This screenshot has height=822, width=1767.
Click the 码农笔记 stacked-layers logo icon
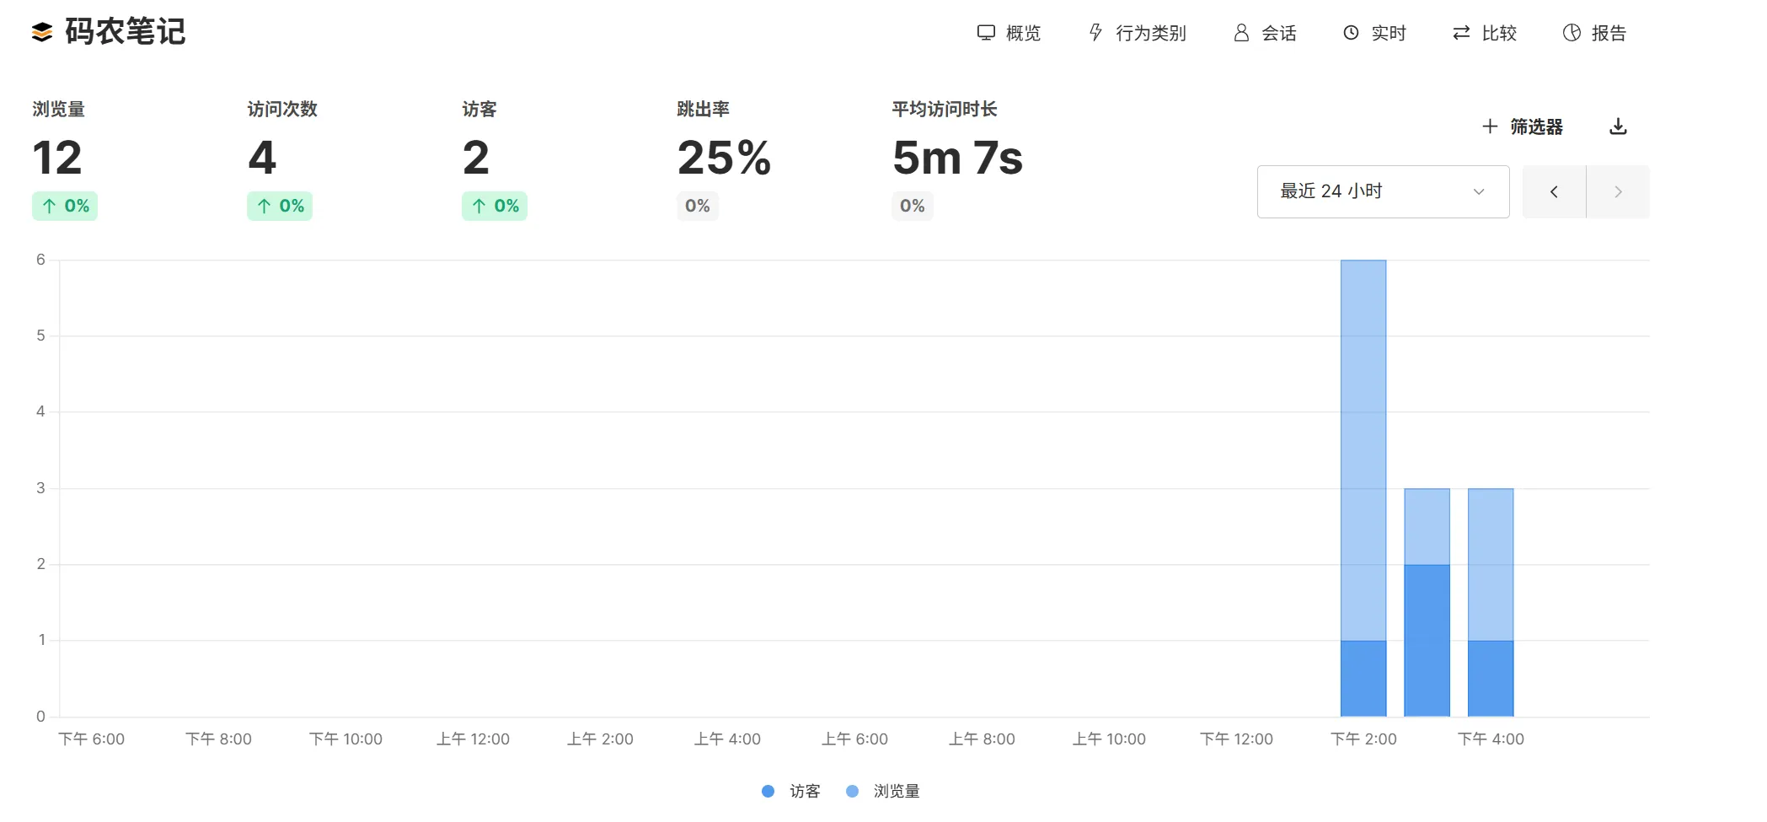click(x=42, y=33)
